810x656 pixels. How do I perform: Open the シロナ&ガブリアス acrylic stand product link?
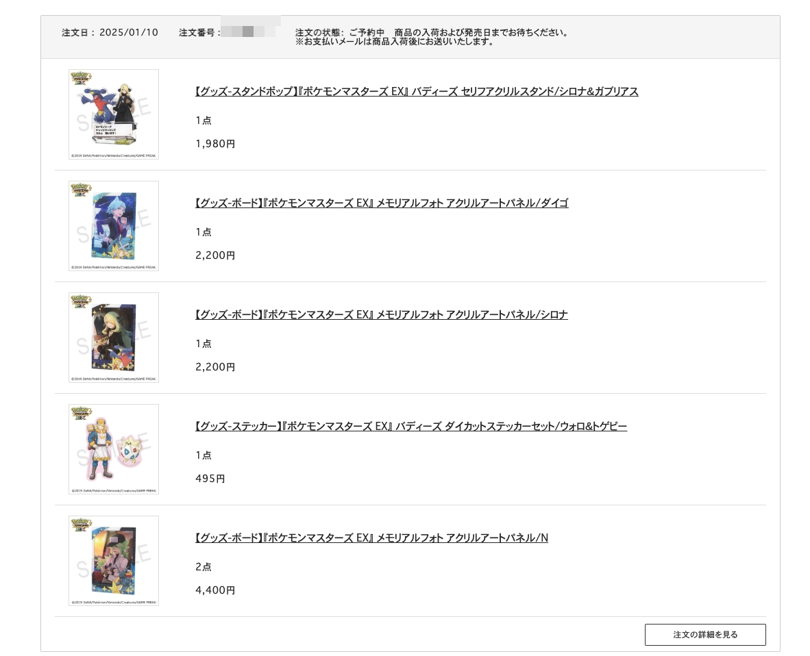417,92
